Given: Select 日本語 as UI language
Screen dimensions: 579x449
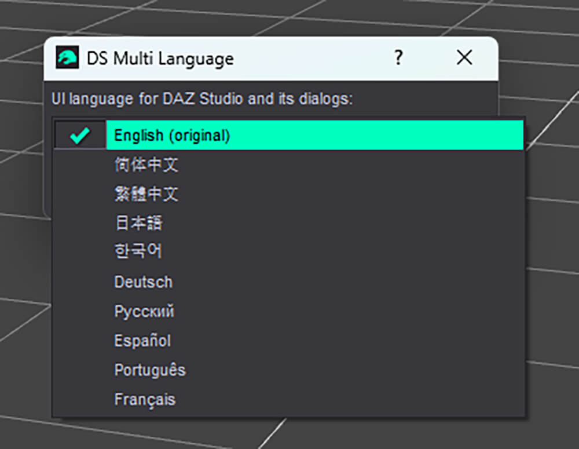Looking at the screenshot, I should click(x=289, y=223).
